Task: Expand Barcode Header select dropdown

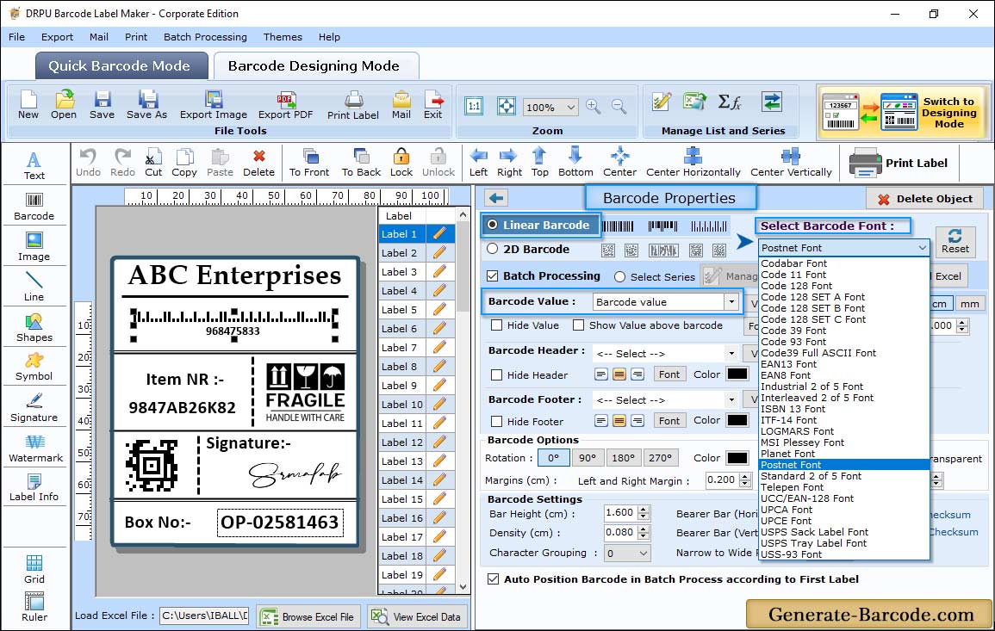Action: tap(731, 353)
